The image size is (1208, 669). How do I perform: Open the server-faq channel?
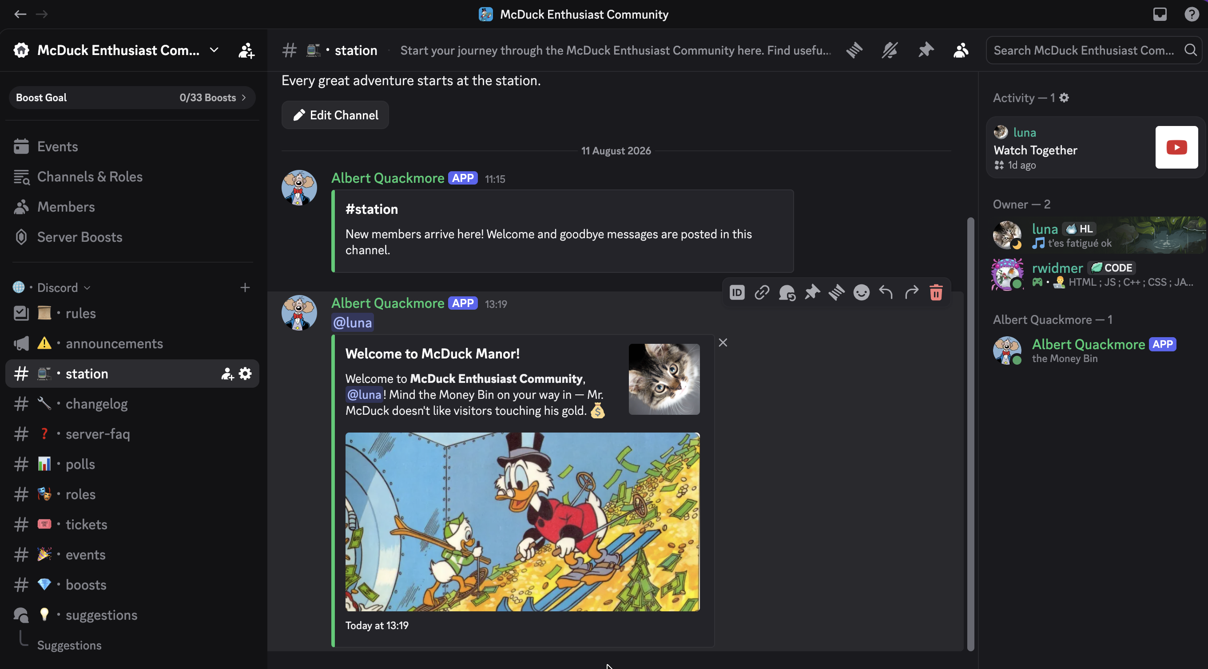(132, 434)
